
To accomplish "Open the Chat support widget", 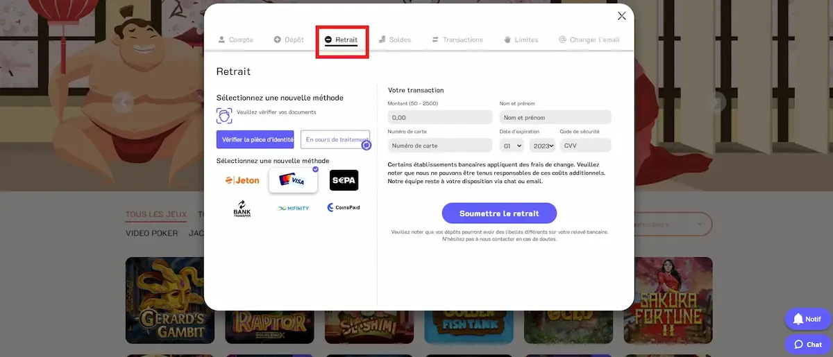I will pos(807,345).
